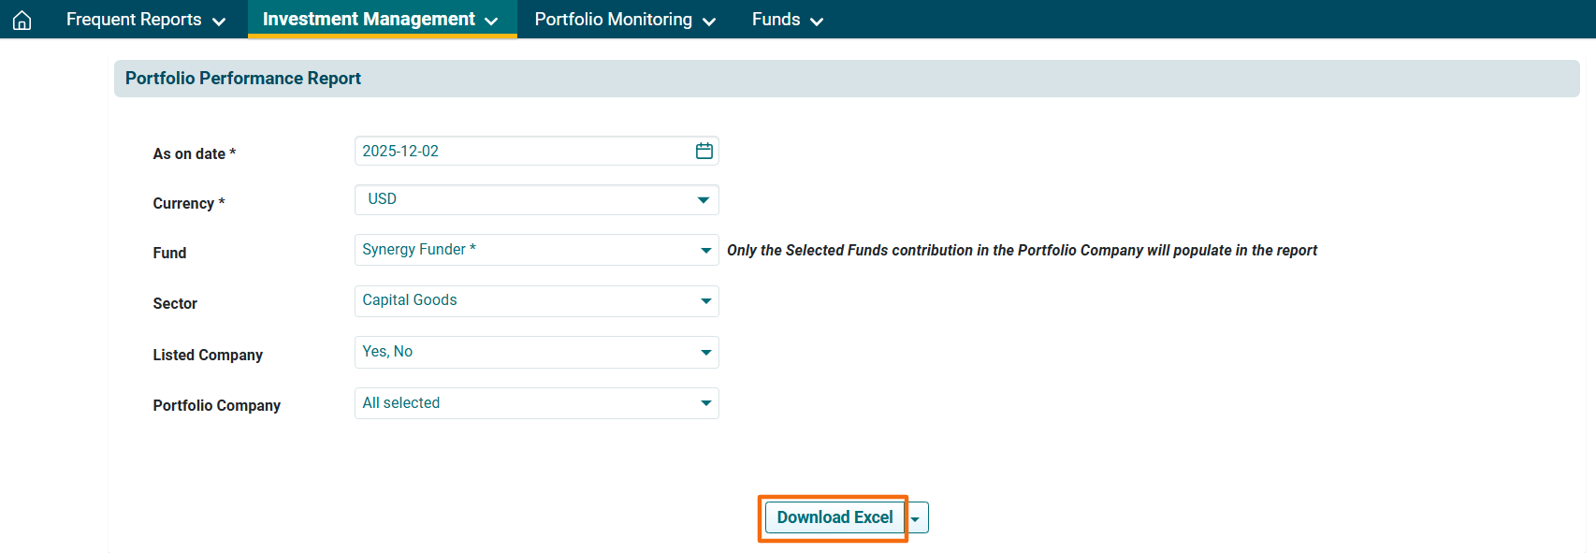
Task: Click the As on date input field
Action: click(522, 151)
